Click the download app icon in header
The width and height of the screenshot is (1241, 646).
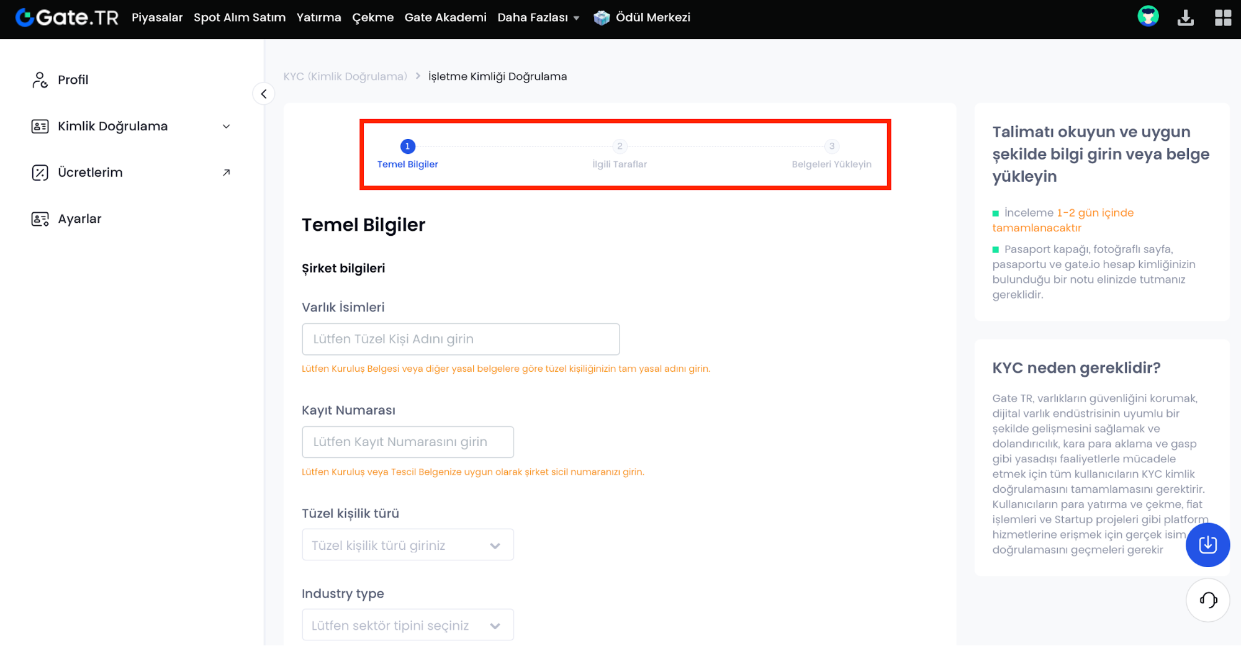(1185, 17)
